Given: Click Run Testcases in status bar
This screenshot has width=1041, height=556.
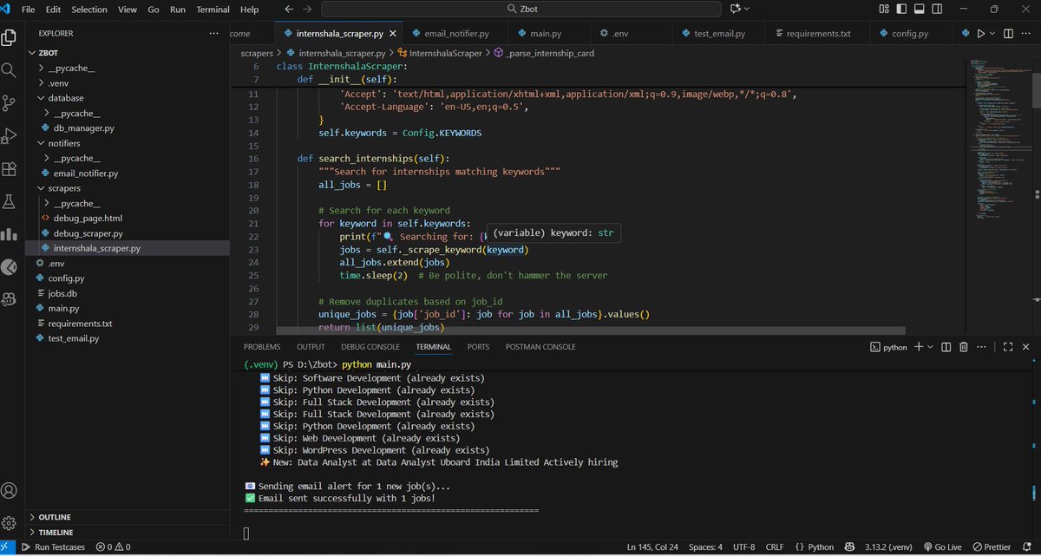Looking at the screenshot, I should [x=54, y=546].
